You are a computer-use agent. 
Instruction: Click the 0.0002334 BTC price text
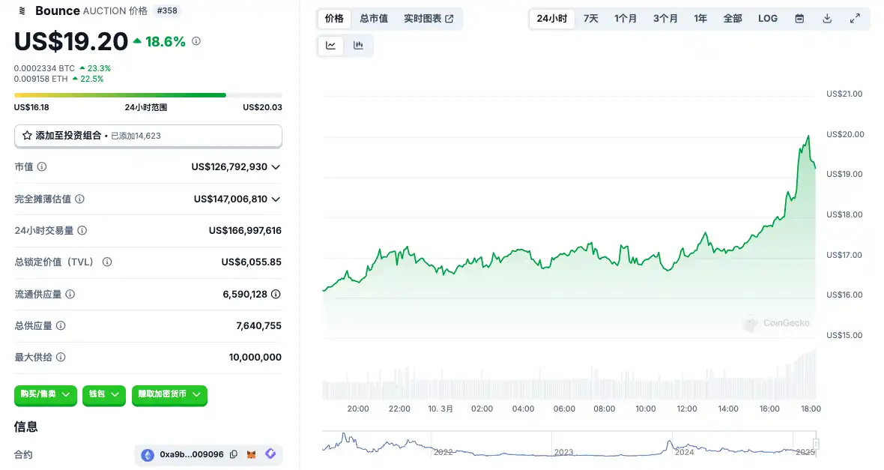44,68
